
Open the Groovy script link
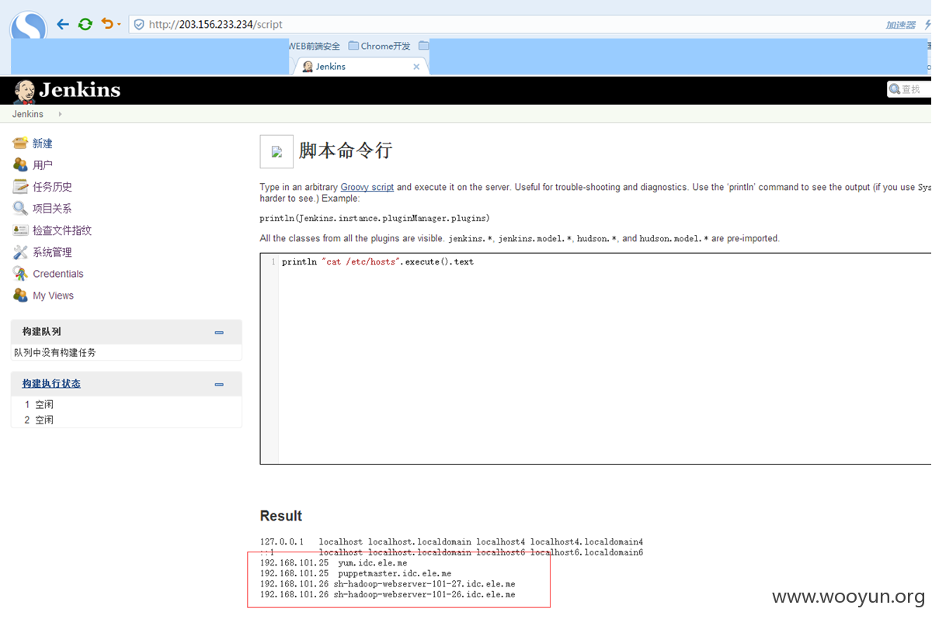coord(367,187)
